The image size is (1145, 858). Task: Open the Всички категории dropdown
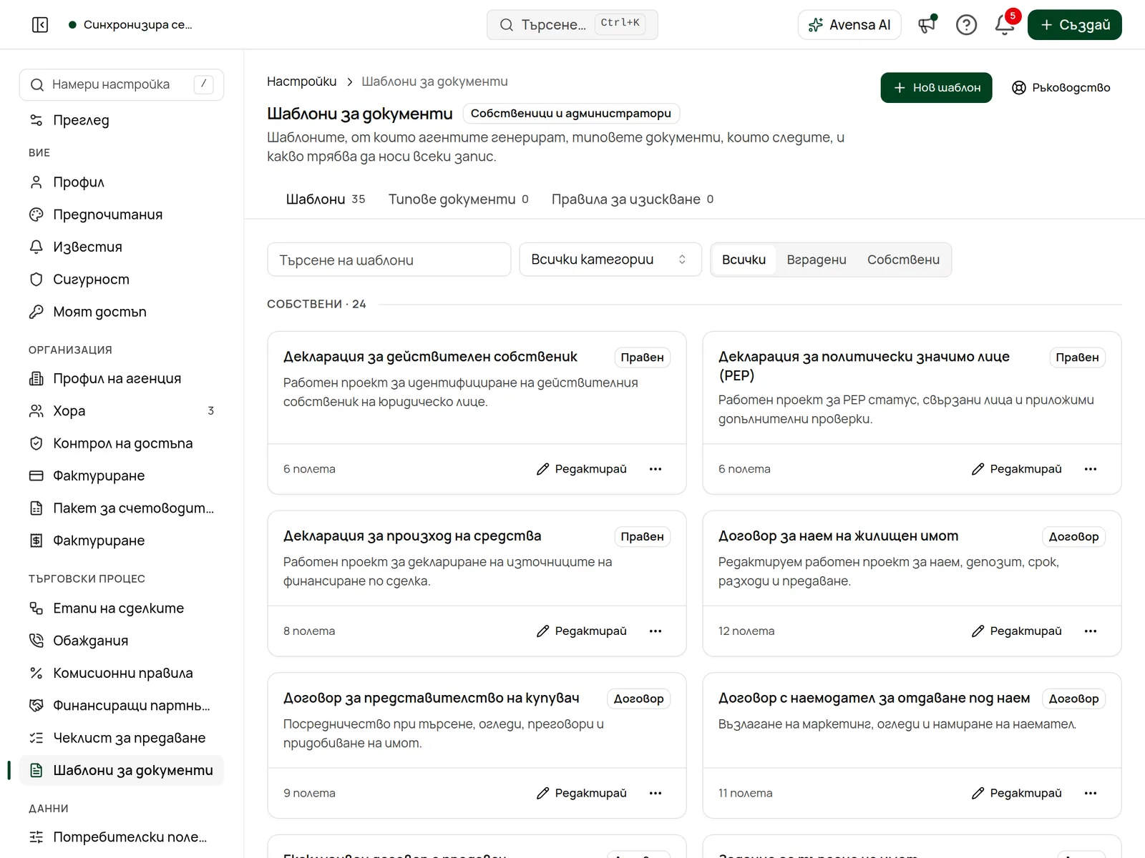pos(610,260)
